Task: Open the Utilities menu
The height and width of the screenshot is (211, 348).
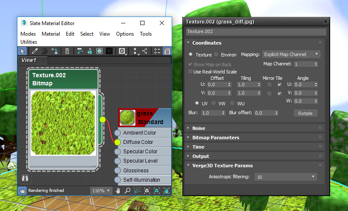Action: (x=28, y=42)
